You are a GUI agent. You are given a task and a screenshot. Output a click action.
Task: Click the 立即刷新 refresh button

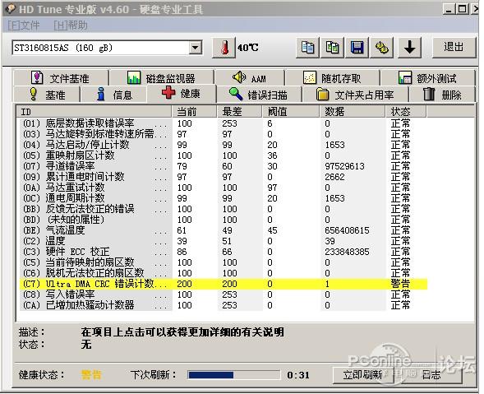363,375
